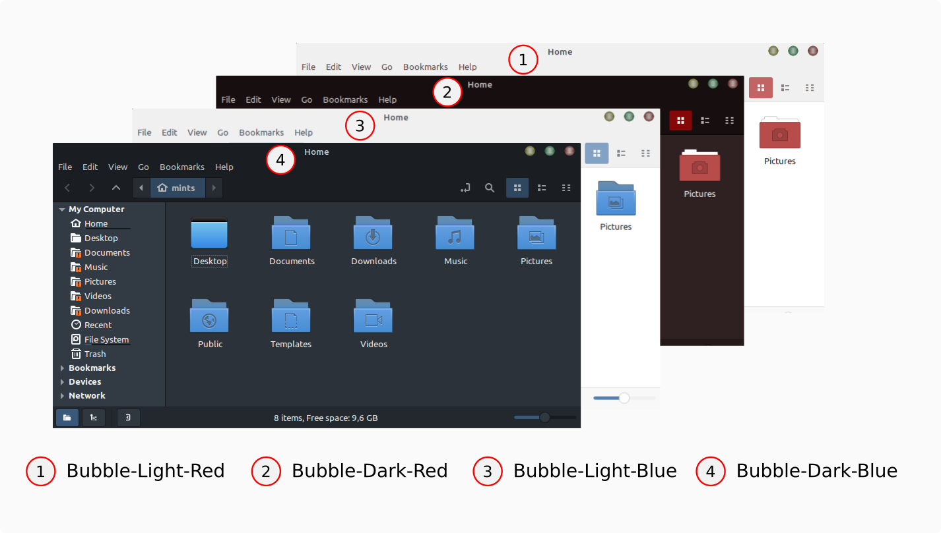941x533 pixels.
Task: Open the File menu in the Bubble-Light-Blue window
Action: click(145, 132)
